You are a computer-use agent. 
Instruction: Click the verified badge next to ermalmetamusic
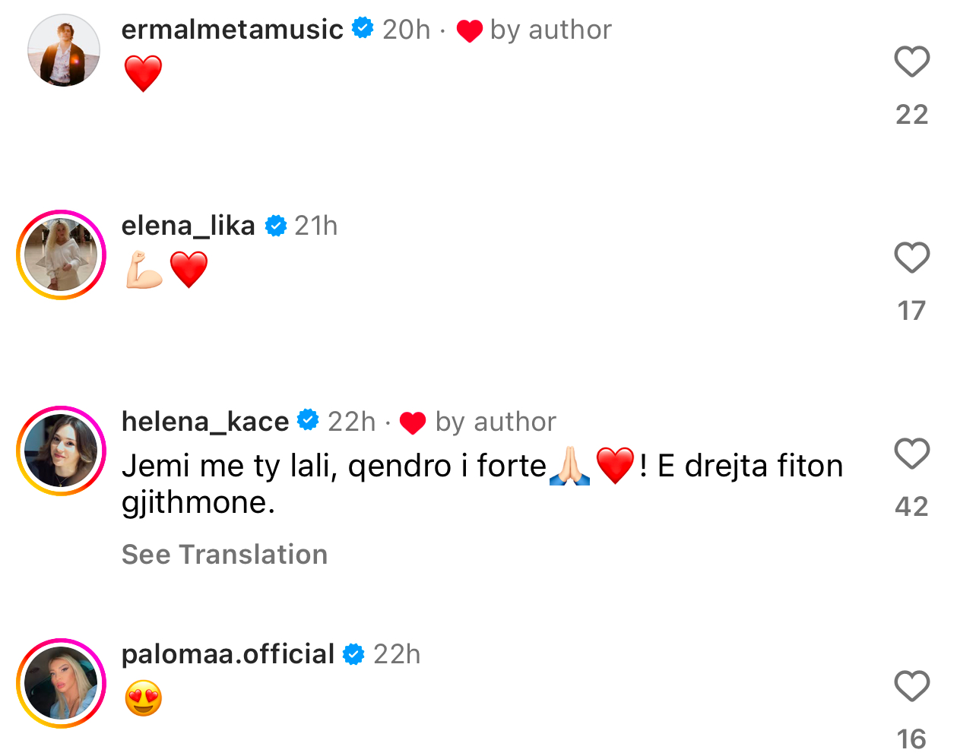click(x=363, y=29)
